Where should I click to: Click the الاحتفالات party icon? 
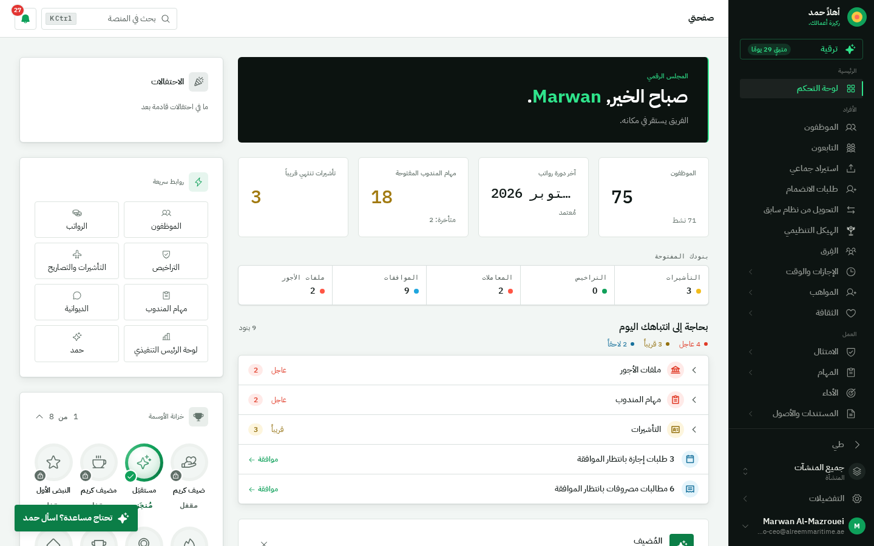(198, 82)
